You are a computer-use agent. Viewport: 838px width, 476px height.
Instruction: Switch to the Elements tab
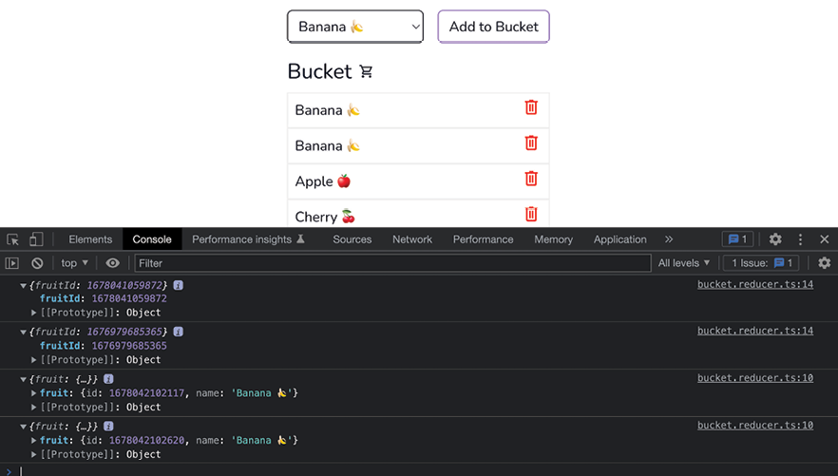[x=90, y=239]
